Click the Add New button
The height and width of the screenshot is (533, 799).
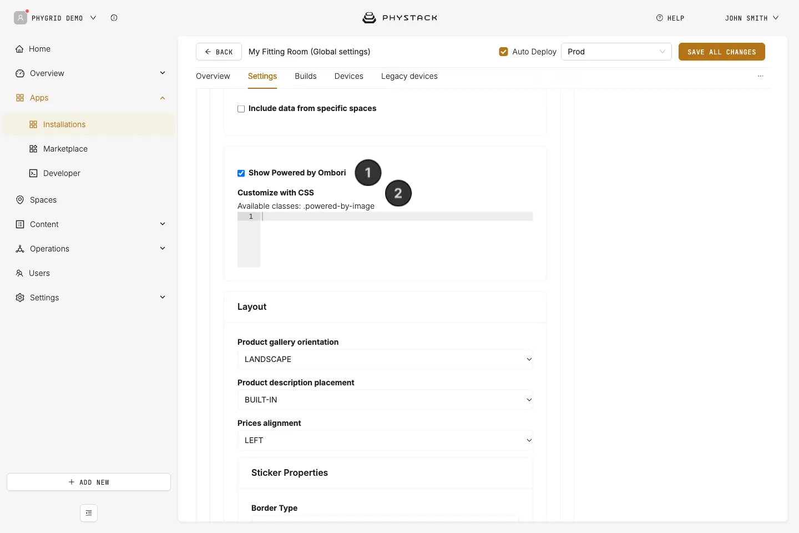pyautogui.click(x=89, y=482)
